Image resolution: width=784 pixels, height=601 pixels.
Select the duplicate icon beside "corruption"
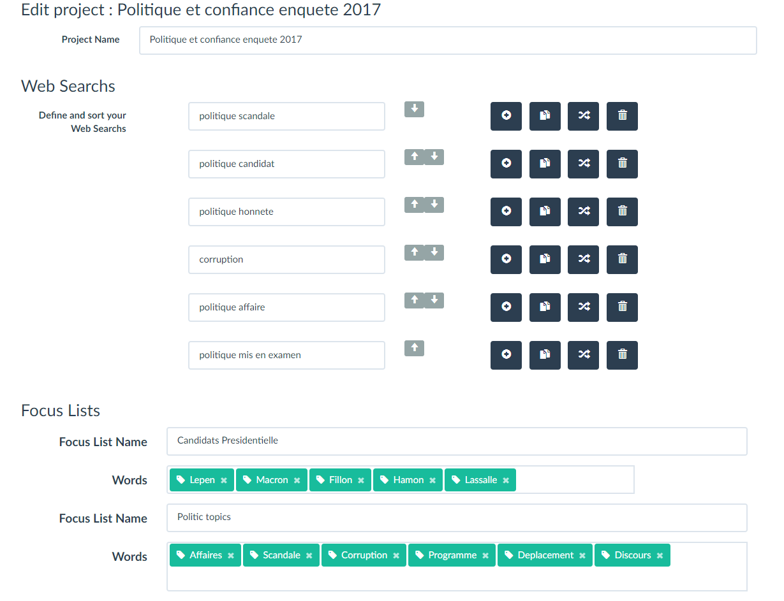(x=545, y=259)
